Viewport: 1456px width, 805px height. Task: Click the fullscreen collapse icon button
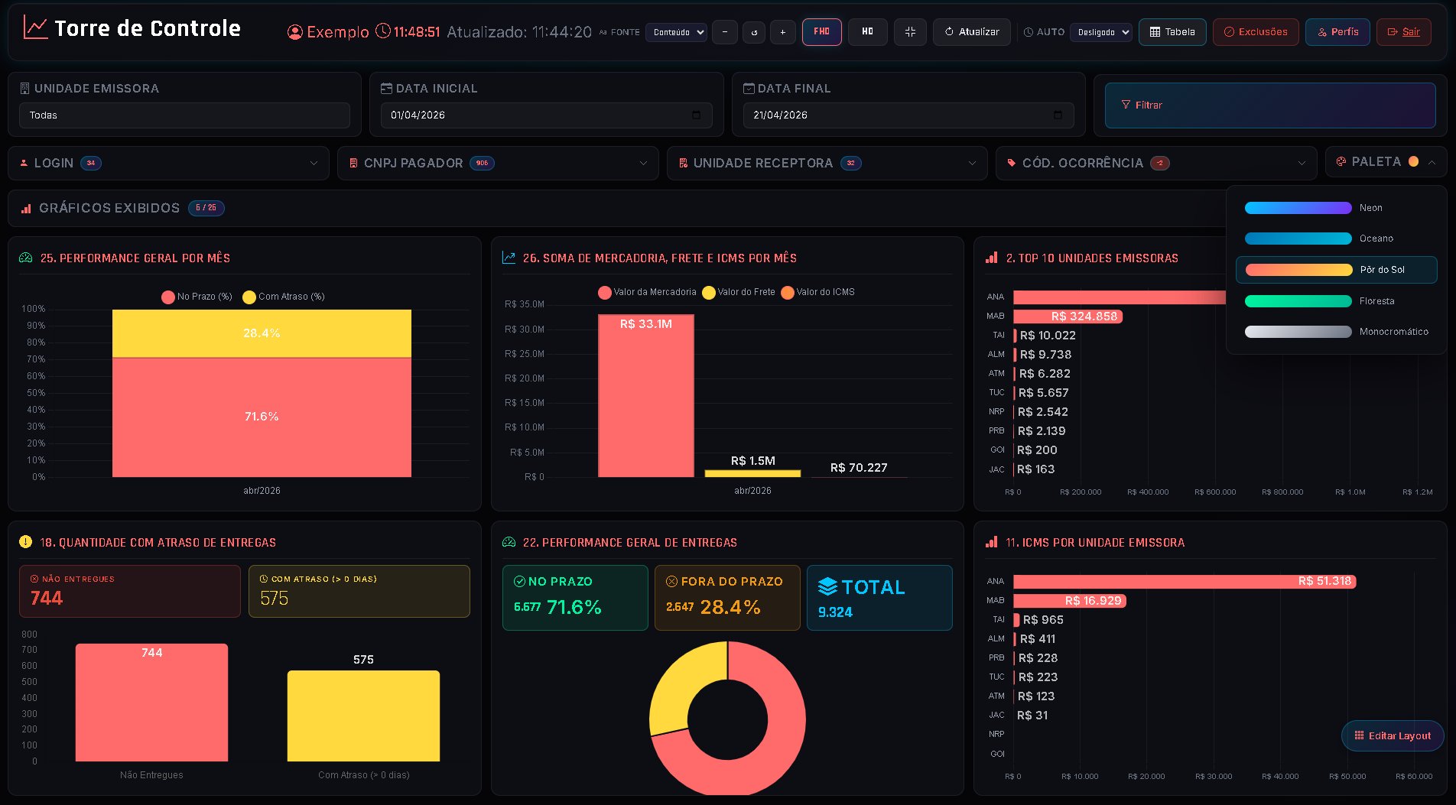pos(910,32)
